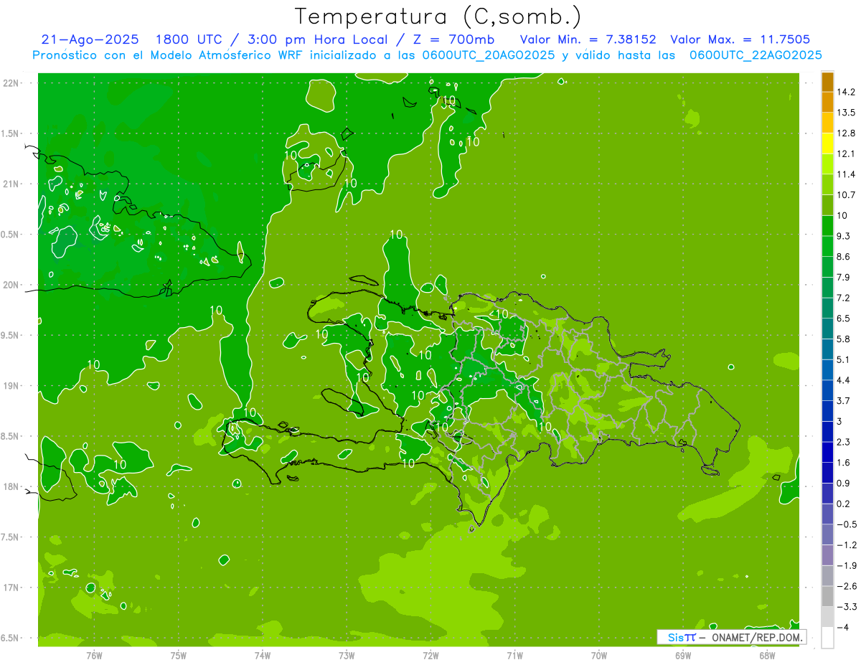The width and height of the screenshot is (861, 665).
Task: Click the '1800 UTC' time label
Action: coord(189,40)
